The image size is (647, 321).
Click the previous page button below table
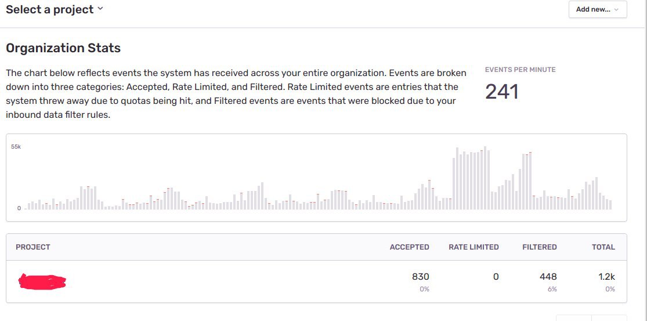(573, 318)
